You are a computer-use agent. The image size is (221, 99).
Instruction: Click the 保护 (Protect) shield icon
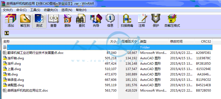tap(156, 21)
